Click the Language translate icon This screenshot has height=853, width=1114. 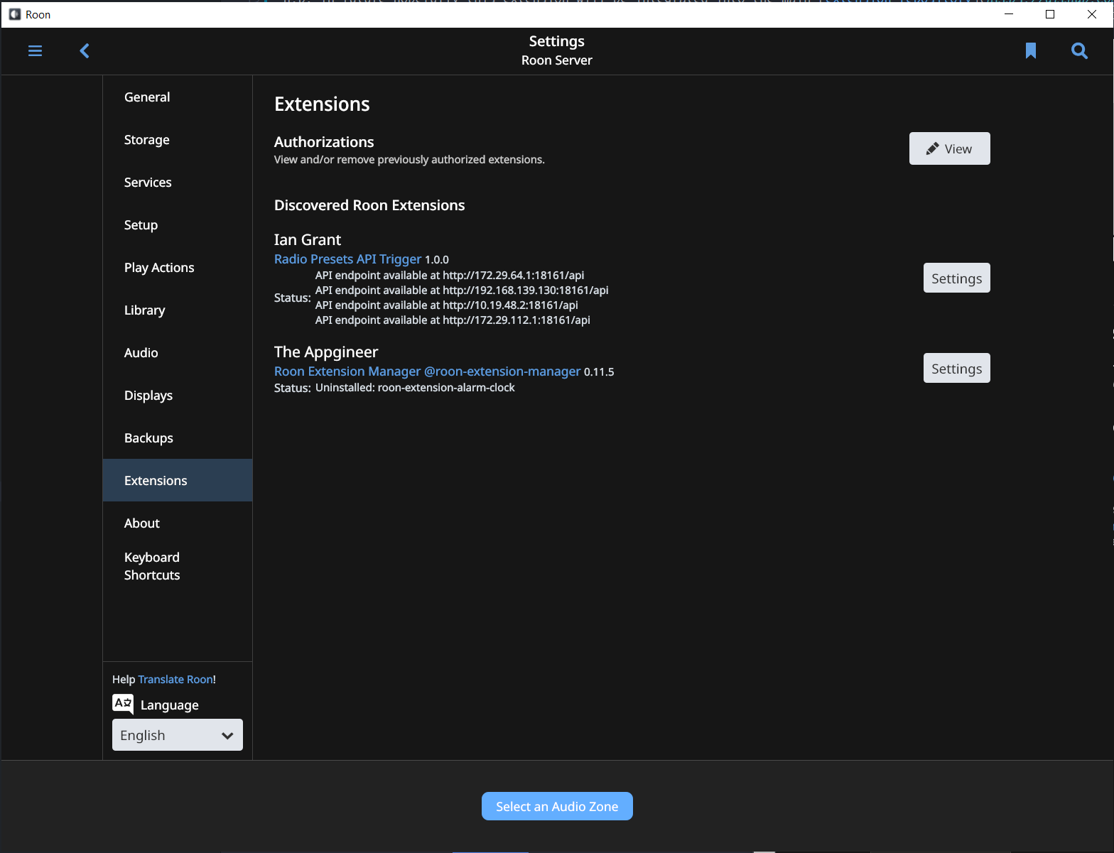click(123, 704)
